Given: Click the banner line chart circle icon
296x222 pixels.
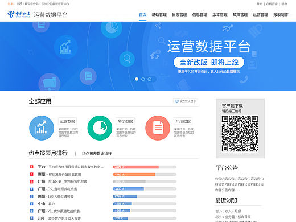Looking at the screenshot, I should [65, 47].
